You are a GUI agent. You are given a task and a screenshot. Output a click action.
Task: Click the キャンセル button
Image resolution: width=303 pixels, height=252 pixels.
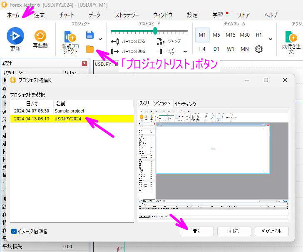coord(271,231)
